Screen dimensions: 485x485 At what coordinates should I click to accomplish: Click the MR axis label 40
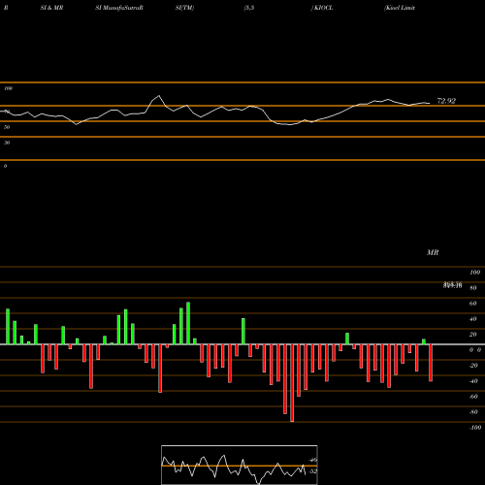tap(473, 319)
